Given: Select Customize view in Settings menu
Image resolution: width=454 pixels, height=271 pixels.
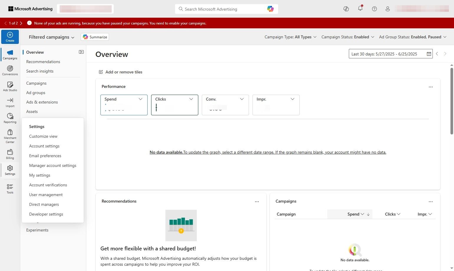Looking at the screenshot, I should tap(43, 136).
